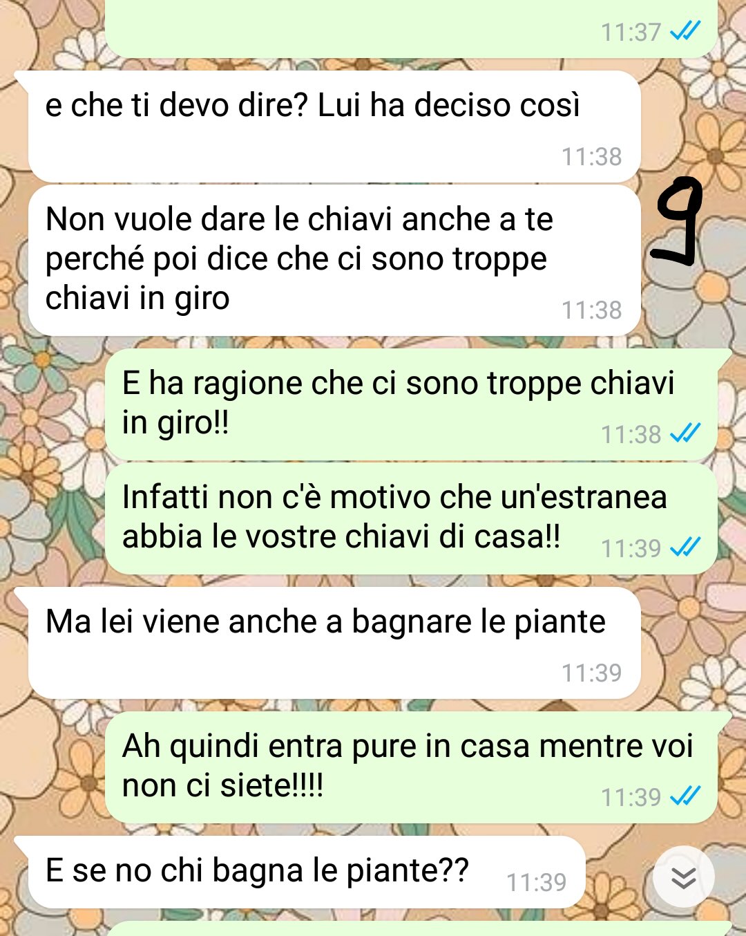Image resolution: width=746 pixels, height=936 pixels.
Task: Select message 'E se no chi bagna le piante??'
Action: pos(307,872)
